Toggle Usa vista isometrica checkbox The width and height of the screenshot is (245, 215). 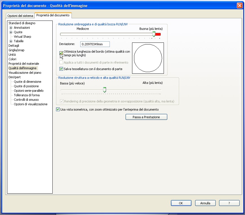58,109
